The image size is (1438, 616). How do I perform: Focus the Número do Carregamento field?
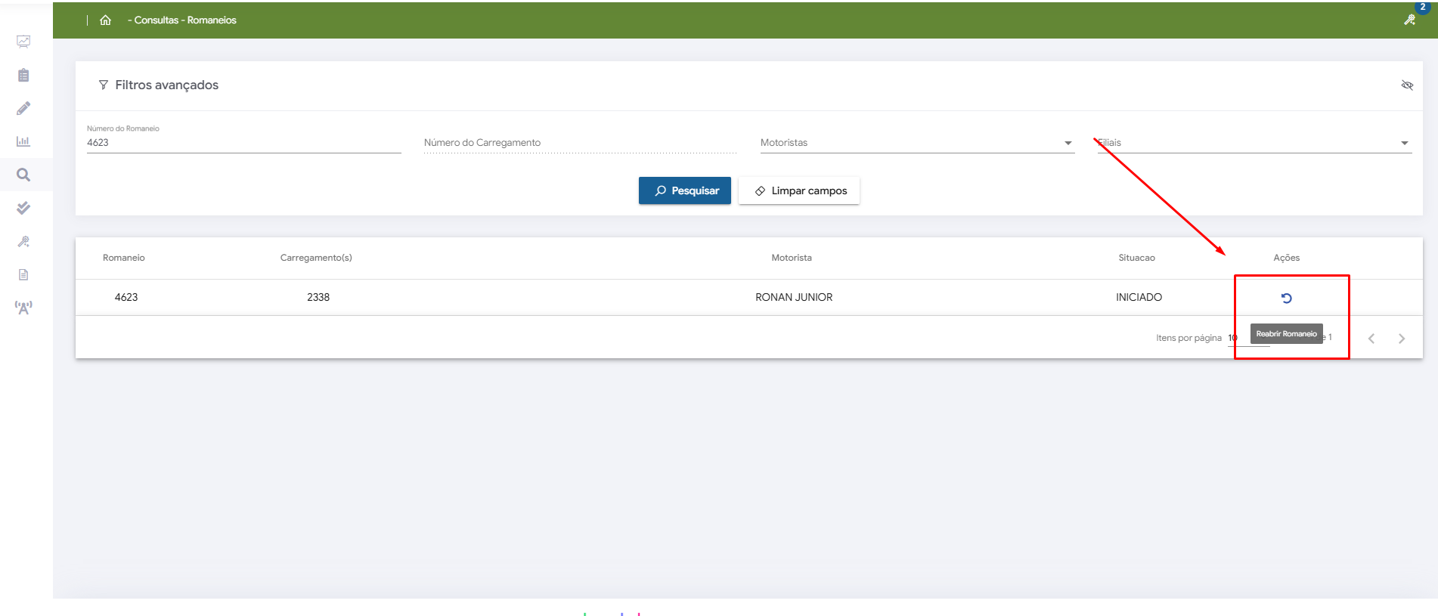580,143
